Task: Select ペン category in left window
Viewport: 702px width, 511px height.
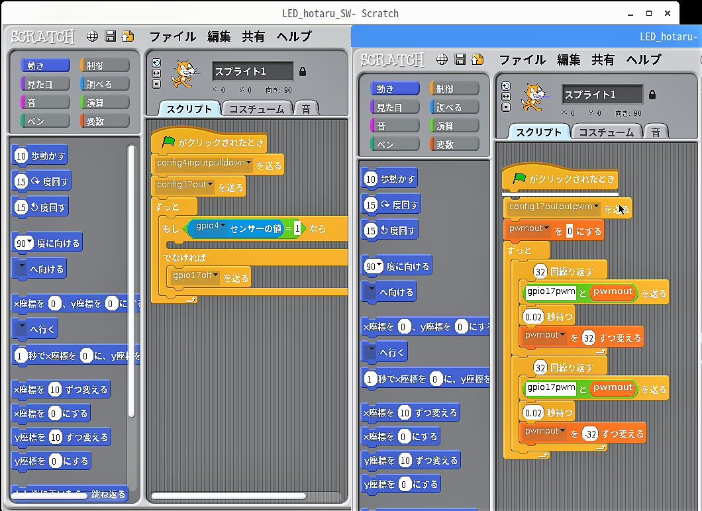Action: coord(45,121)
